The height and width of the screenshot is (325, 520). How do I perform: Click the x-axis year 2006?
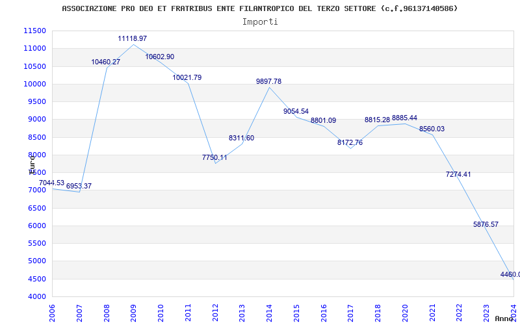52,313
